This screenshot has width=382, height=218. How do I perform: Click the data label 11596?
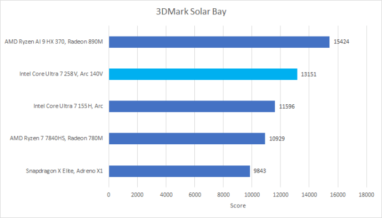point(286,107)
